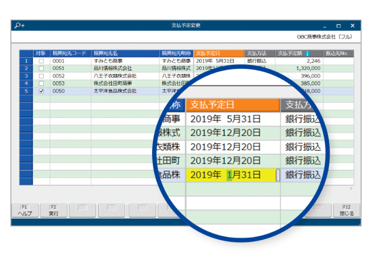Click the F12 閉じる button
Screen dimensions: 372x256
347,211
